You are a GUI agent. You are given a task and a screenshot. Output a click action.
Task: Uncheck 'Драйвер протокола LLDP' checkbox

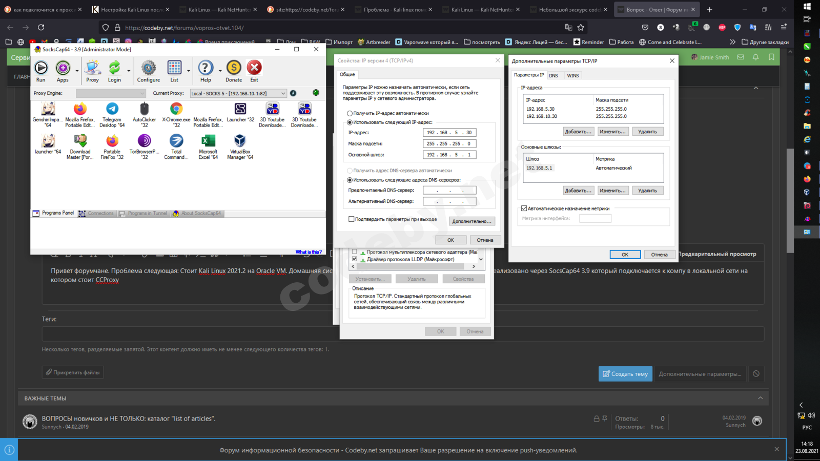point(354,259)
